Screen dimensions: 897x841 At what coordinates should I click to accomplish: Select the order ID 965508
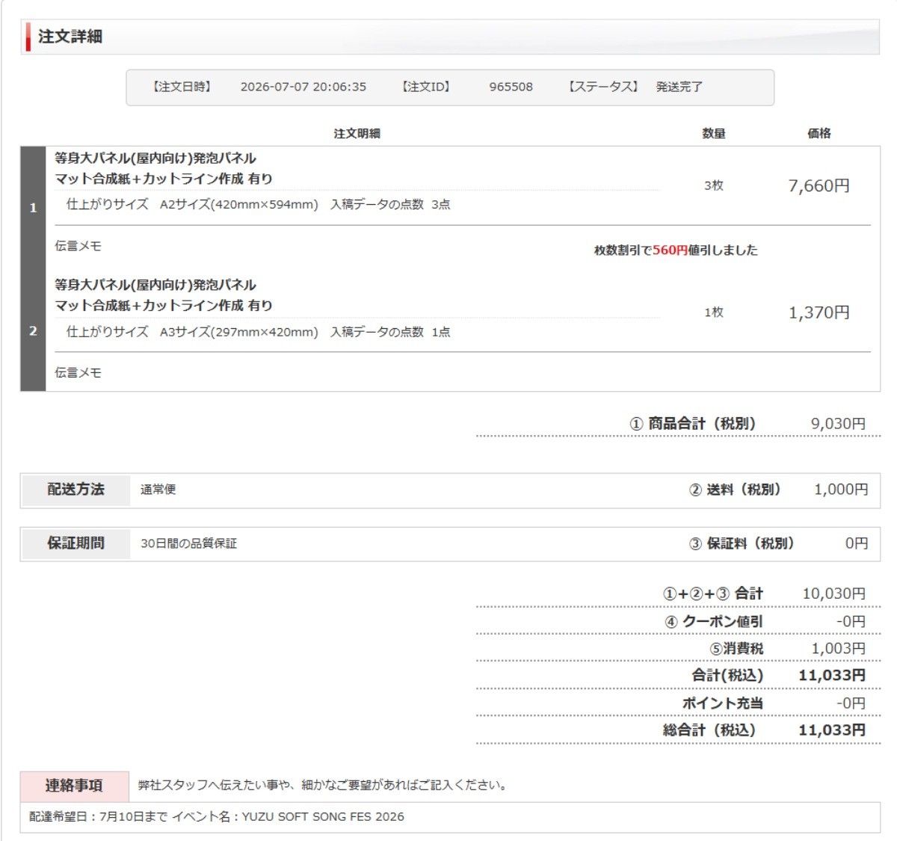coord(511,87)
